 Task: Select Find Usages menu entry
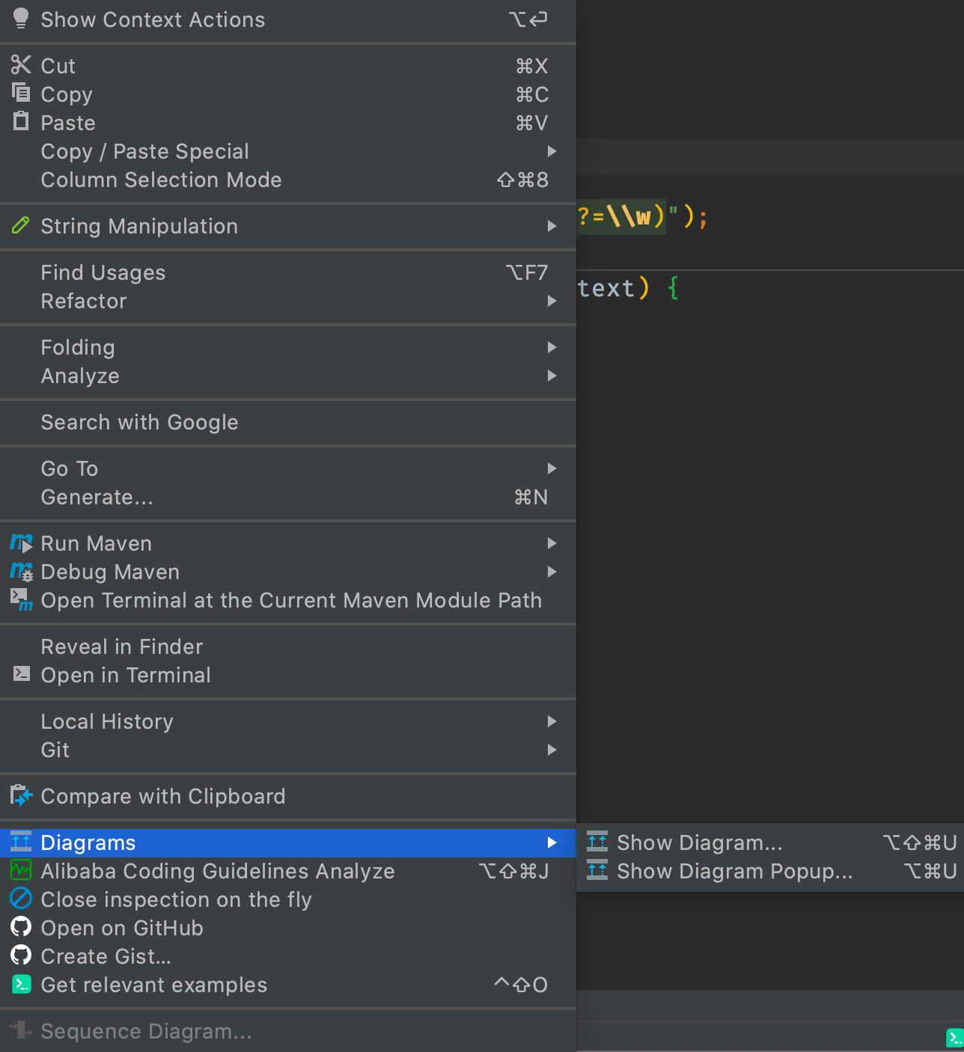click(x=103, y=273)
